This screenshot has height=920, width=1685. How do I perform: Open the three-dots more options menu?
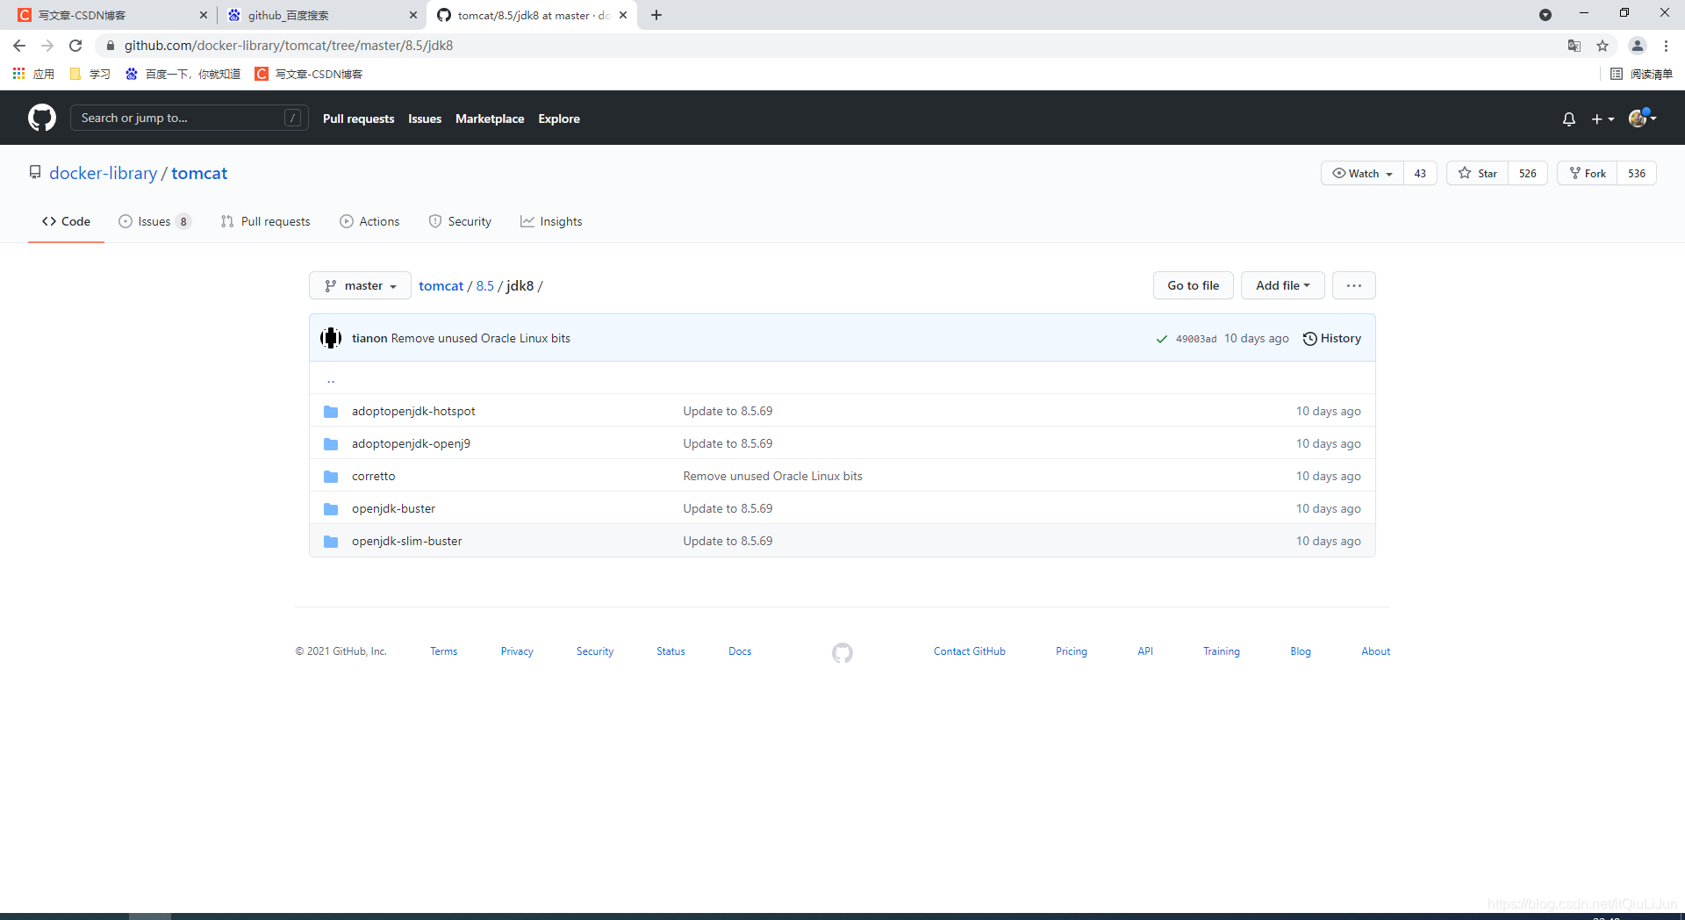pos(1353,285)
